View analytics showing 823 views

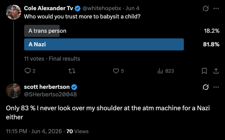click(160, 71)
